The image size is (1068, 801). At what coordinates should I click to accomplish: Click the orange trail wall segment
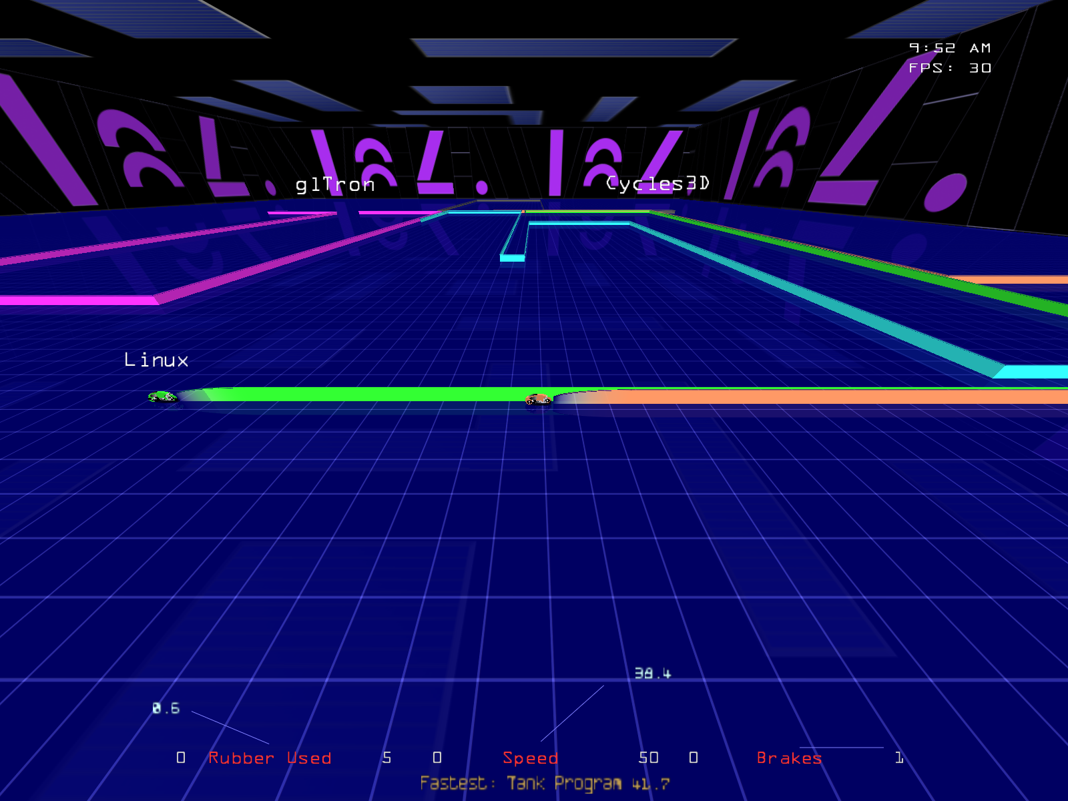click(834, 397)
